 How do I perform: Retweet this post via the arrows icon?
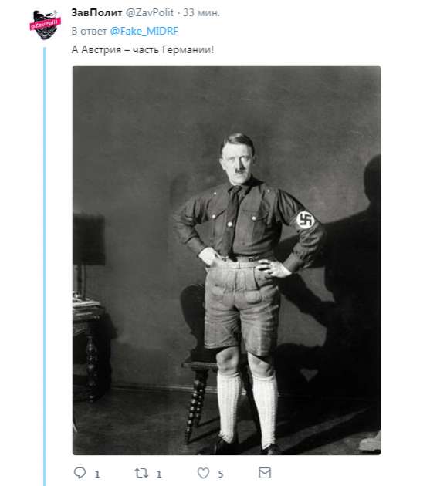pyautogui.click(x=141, y=473)
